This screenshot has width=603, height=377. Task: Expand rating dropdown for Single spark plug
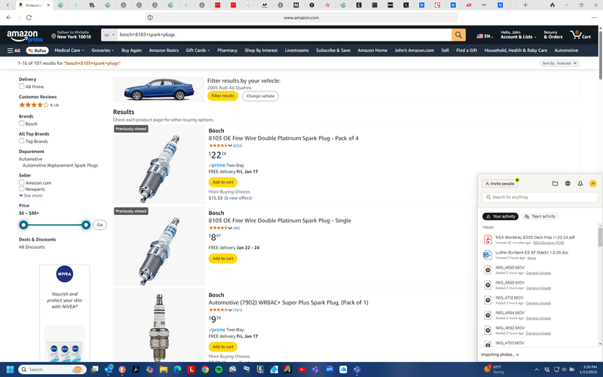(230, 228)
